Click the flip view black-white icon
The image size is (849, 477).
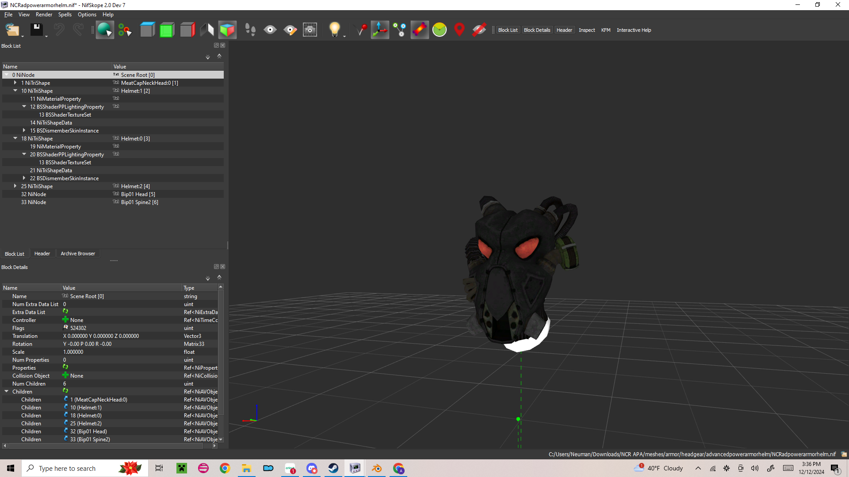click(x=207, y=30)
